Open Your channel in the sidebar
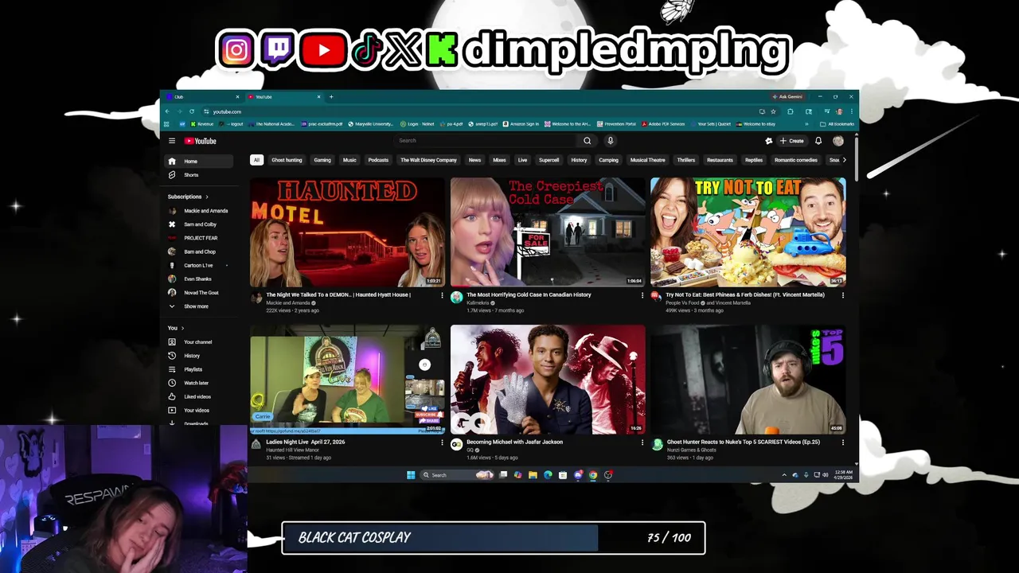The width and height of the screenshot is (1019, 573). 199,342
